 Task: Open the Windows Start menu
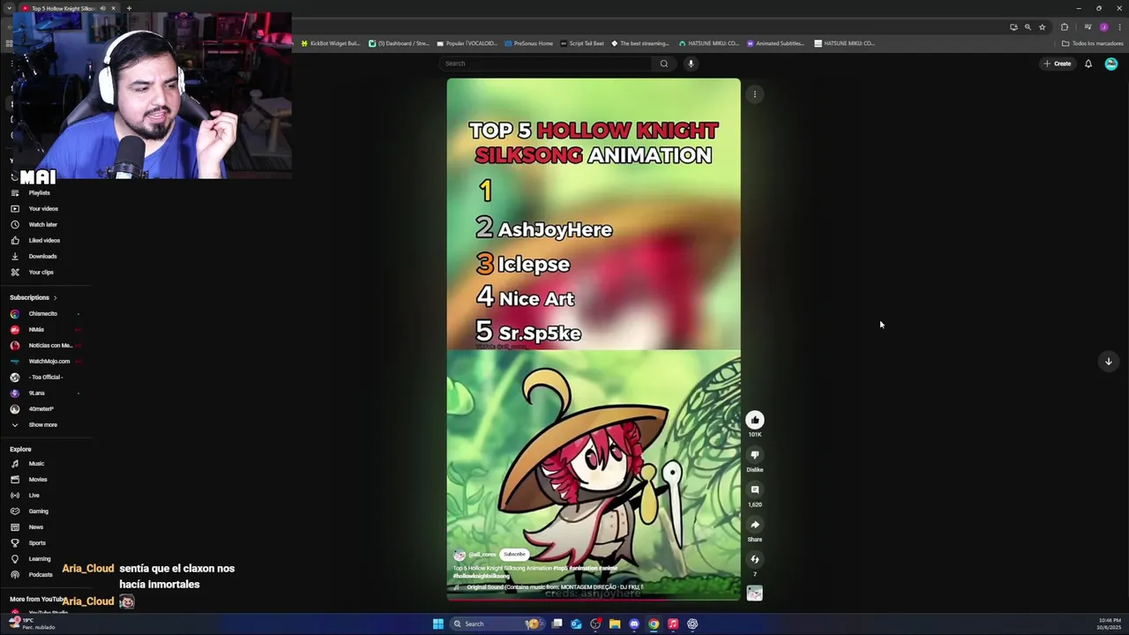point(437,624)
